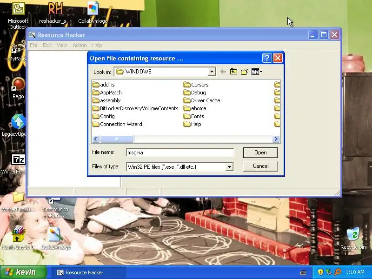The height and width of the screenshot is (279, 372).
Task: Open the Help menu in Resource Hacker
Action: pyautogui.click(x=97, y=45)
